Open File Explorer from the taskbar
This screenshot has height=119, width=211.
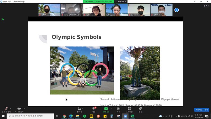tap(78, 116)
